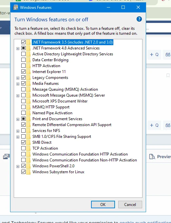Select 'HTTP Activation' row text
171x223 pixels.
pyautogui.click(x=47, y=66)
